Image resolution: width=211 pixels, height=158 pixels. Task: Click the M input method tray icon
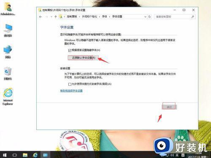(183, 155)
